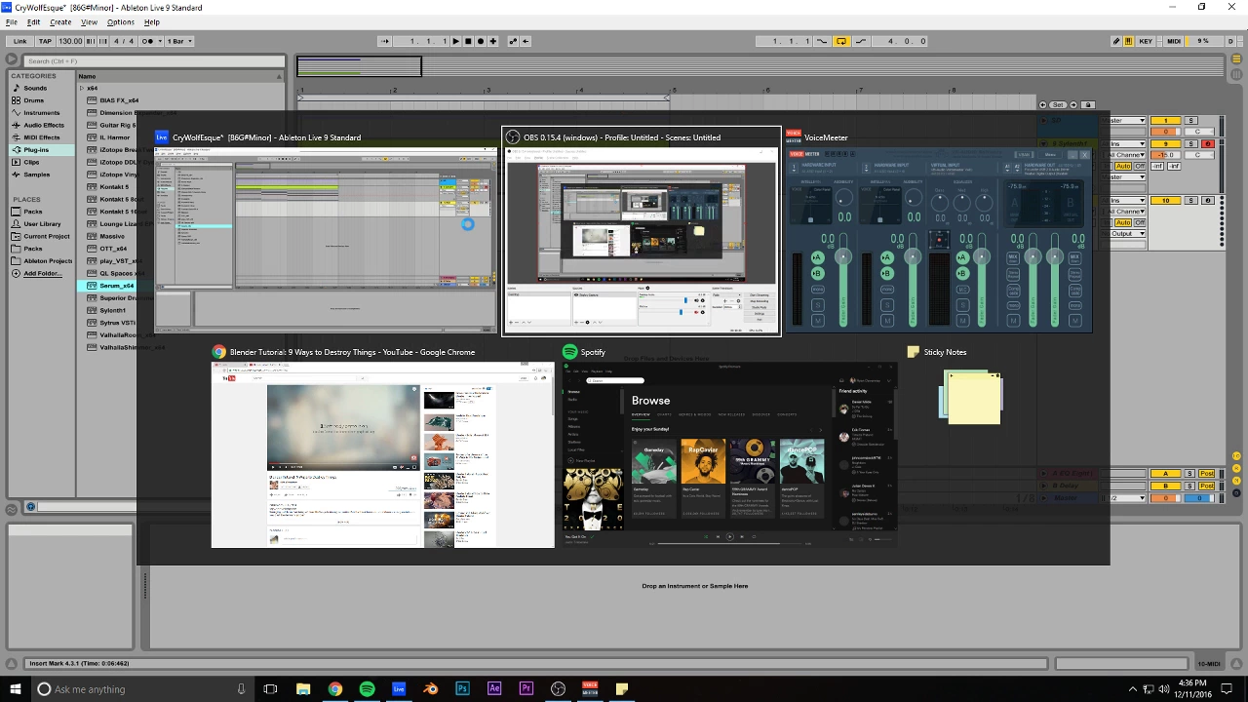The height and width of the screenshot is (702, 1248).
Task: Open Blender from the taskbar
Action: (430, 689)
